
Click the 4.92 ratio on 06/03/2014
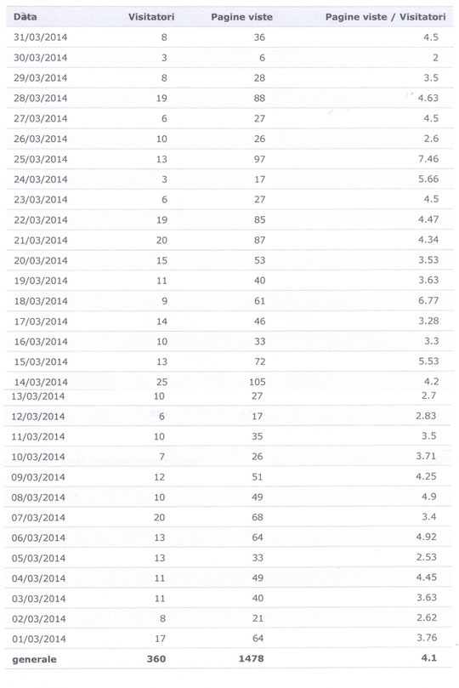[426, 537]
